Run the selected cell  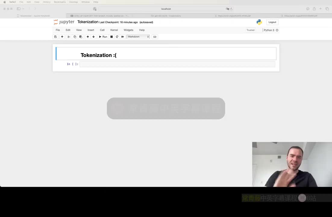(x=103, y=37)
